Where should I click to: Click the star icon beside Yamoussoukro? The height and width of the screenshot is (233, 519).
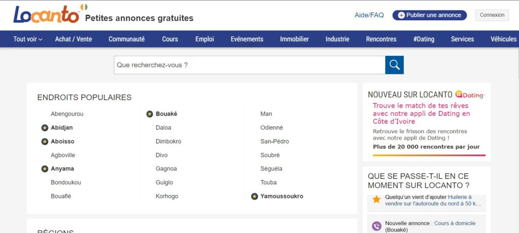(254, 196)
